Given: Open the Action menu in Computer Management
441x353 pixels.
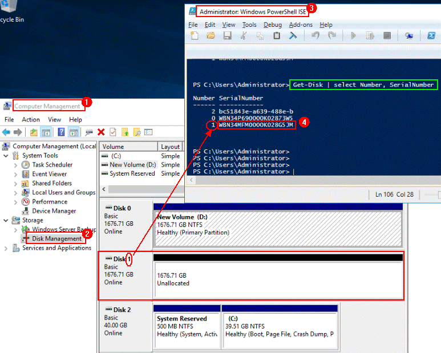Looking at the screenshot, I should (x=31, y=119).
